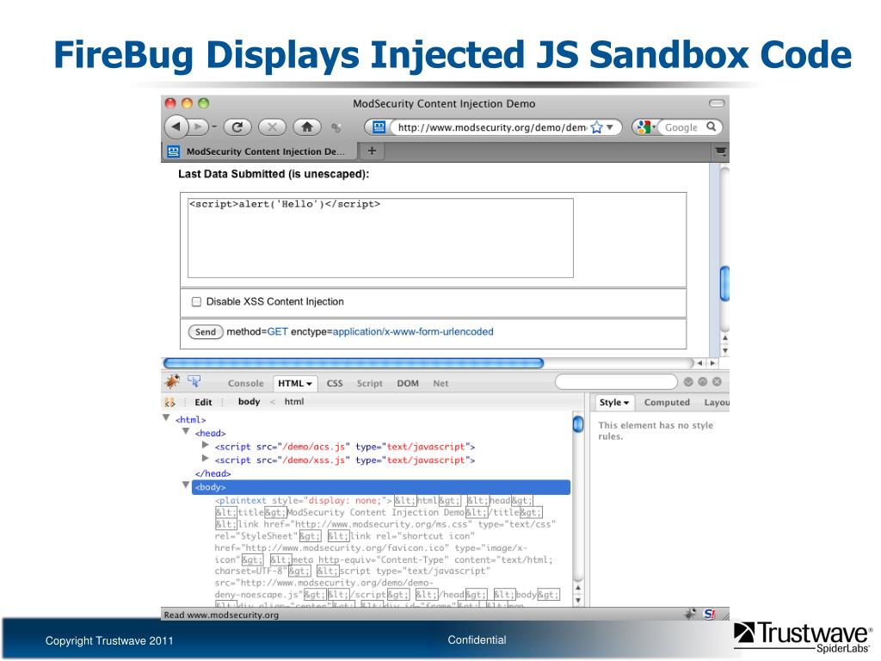Select the body breadcrumb item
This screenshot has height=661, width=881.
point(249,402)
